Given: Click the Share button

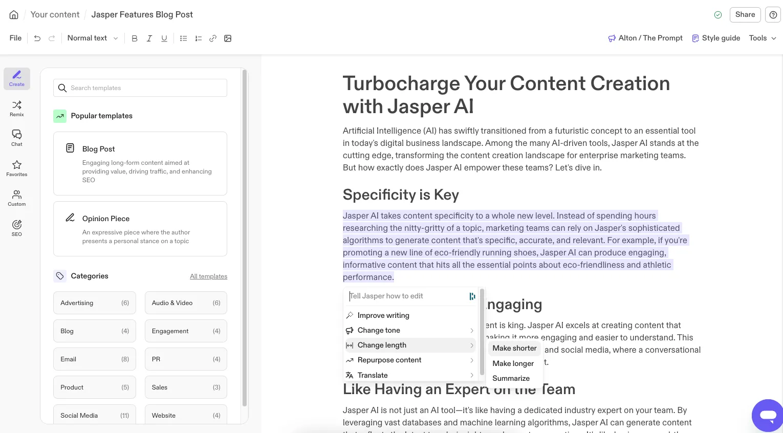Looking at the screenshot, I should tap(745, 15).
